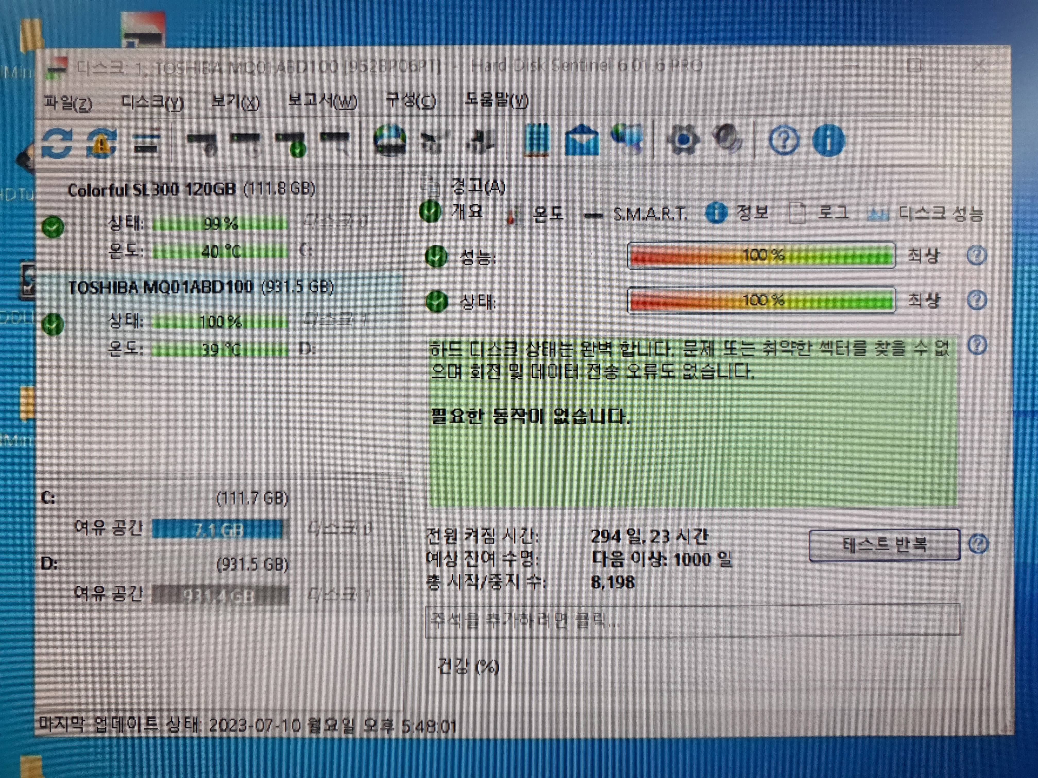Viewport: 1038px width, 778px height.
Task: Click the 건강 (%) label
Action: point(468,666)
